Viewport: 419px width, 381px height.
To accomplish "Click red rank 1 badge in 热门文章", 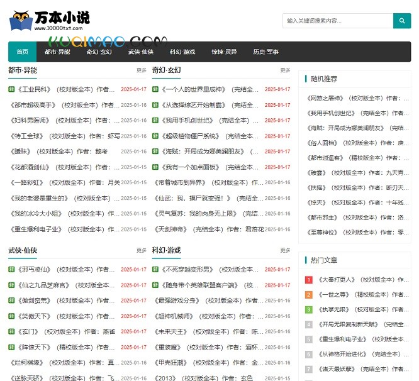I will click(x=309, y=280).
